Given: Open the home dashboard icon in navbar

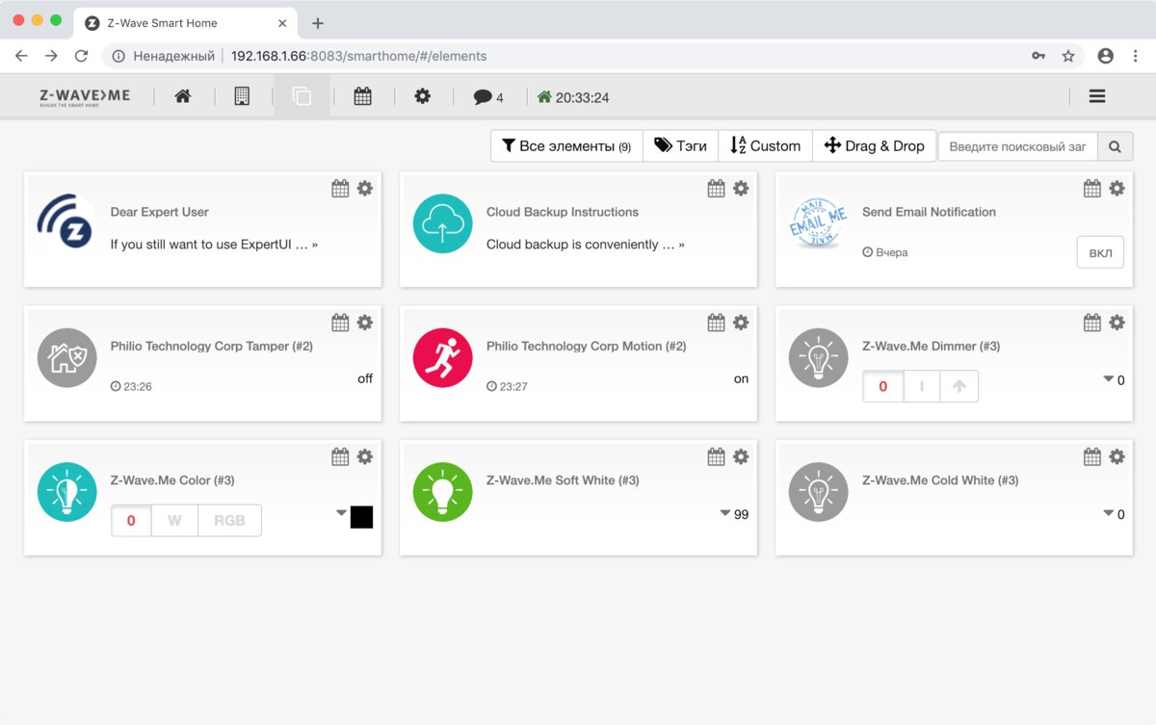Looking at the screenshot, I should (183, 96).
